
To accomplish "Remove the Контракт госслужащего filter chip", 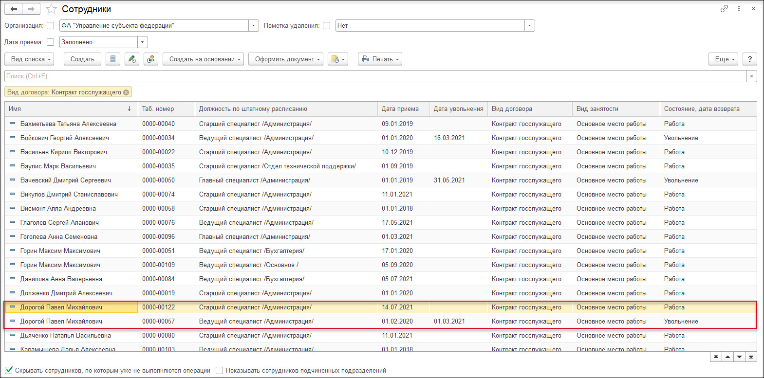I will (x=126, y=92).
